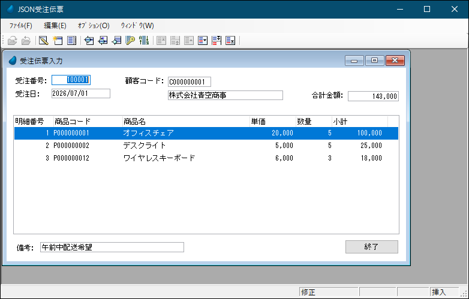Select the デスクライト row name
Image resolution: width=469 pixels, height=299 pixels.
145,146
